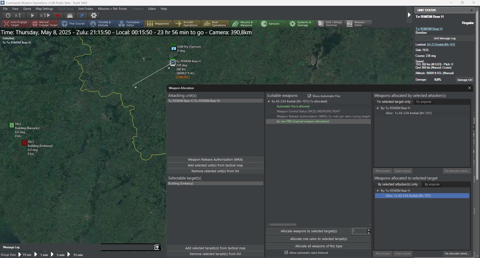Toggle Allow automatic salvo timeout checkbox

point(286,252)
